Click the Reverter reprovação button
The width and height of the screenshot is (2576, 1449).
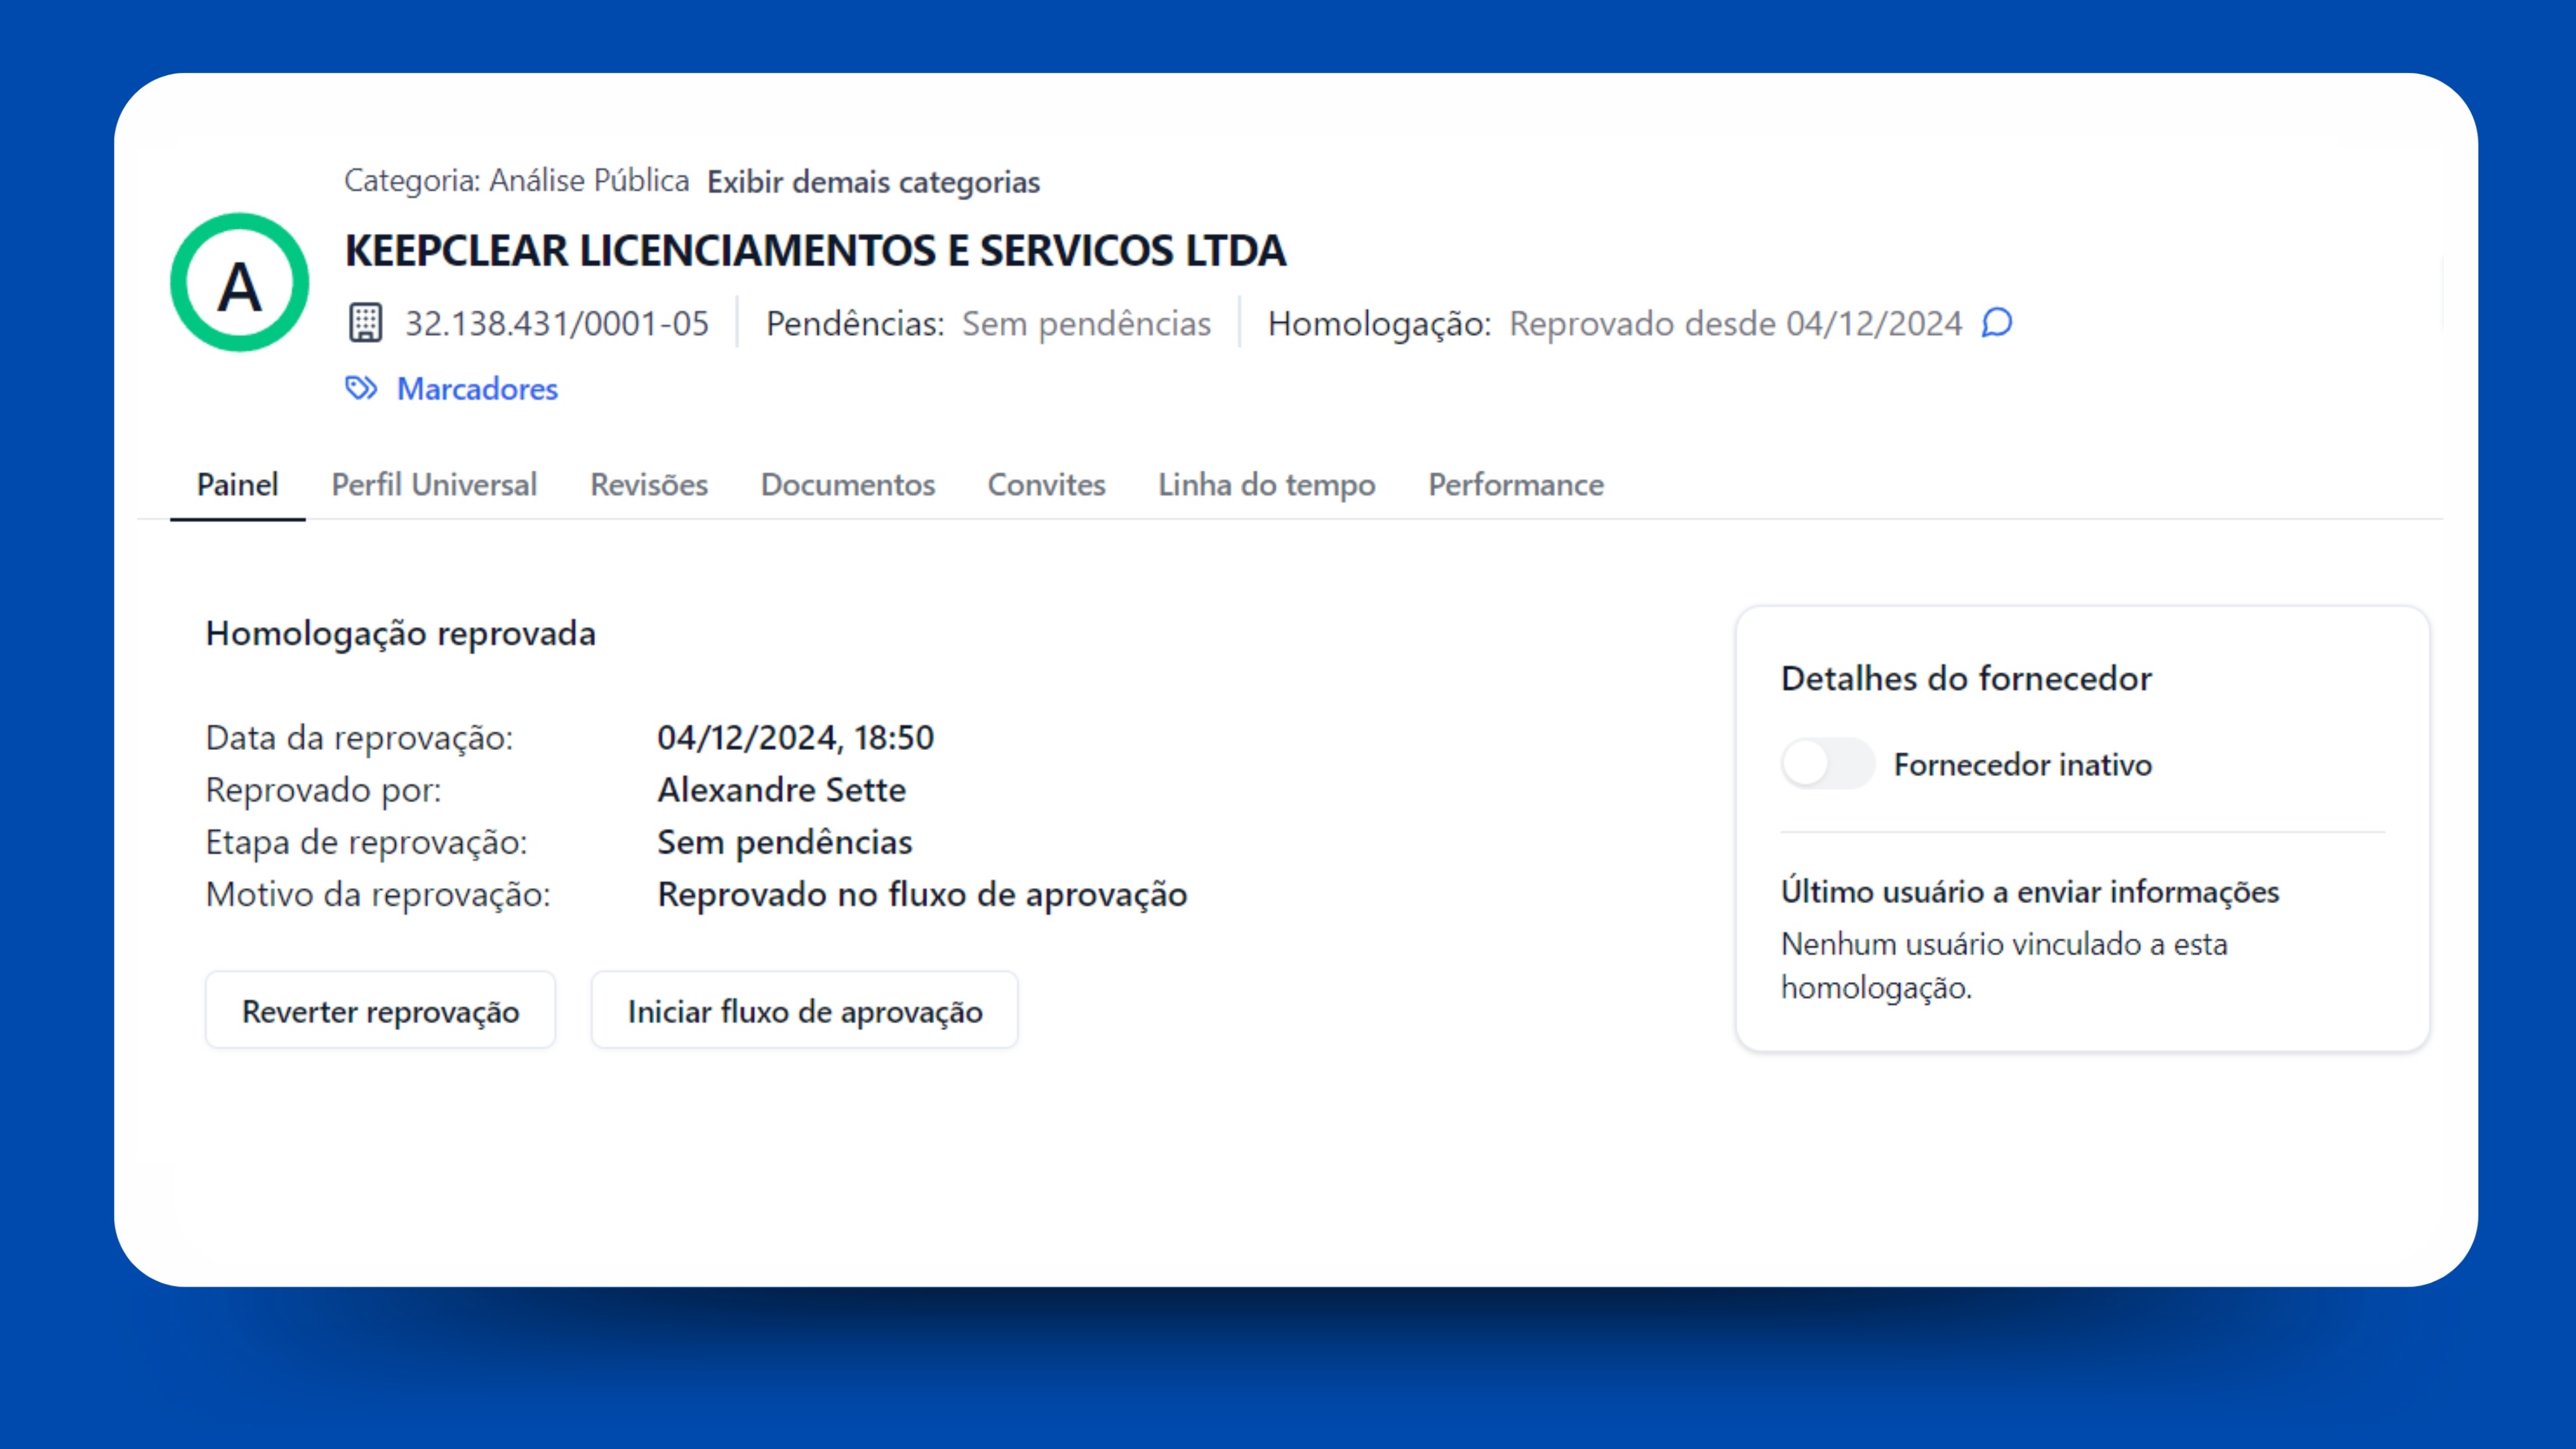coord(380,1011)
